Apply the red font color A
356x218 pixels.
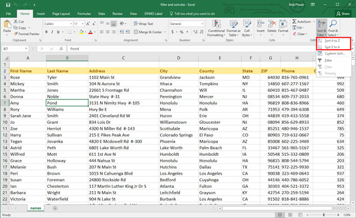click(x=90, y=32)
